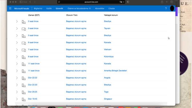Screen dimensions: 192x108
Task: Click the site settings icon left of the URL
Action: [59, 2]
